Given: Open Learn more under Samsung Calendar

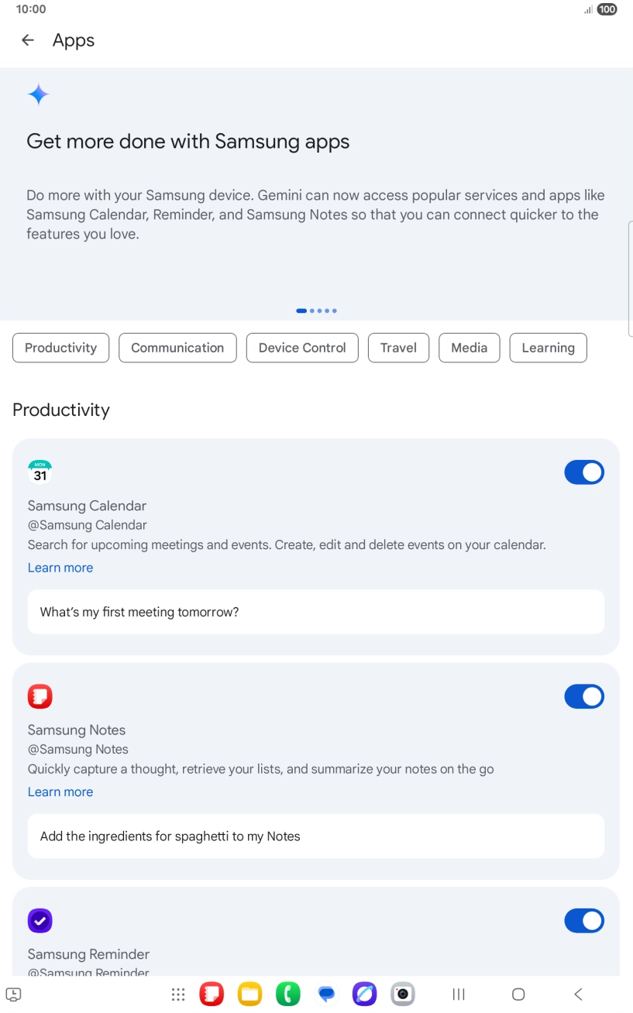Looking at the screenshot, I should coord(60,568).
